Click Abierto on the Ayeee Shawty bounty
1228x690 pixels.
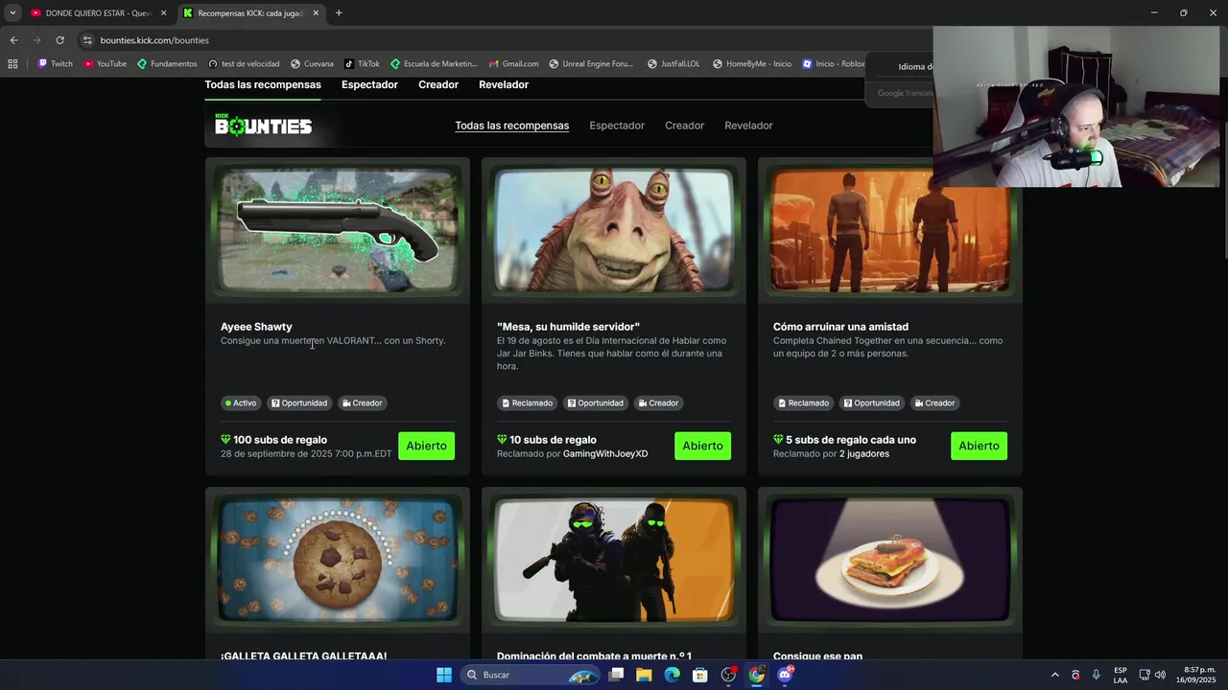click(426, 446)
